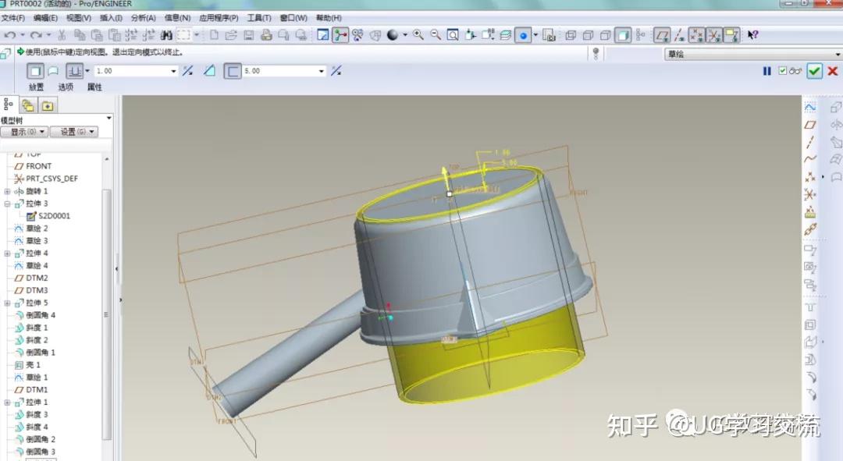Toggle the shaded model display button
Viewport: 843px width, 461px height.
point(623,35)
